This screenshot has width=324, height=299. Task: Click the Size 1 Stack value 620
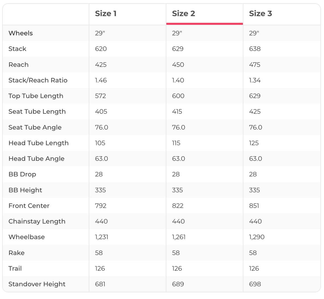pos(101,49)
